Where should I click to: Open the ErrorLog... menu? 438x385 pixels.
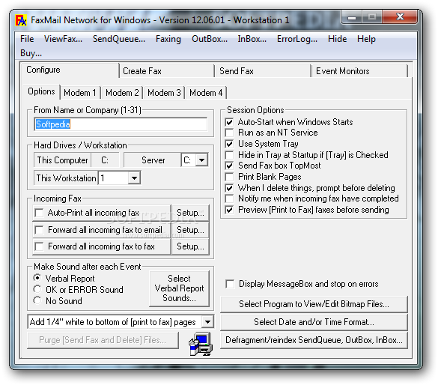coord(297,39)
